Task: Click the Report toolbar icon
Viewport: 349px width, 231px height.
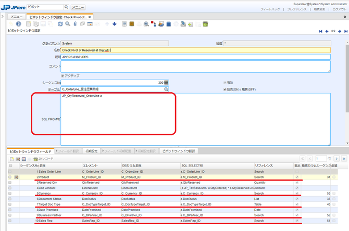Action: (x=124, y=24)
